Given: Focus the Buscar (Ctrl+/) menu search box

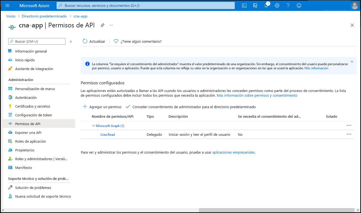Looking at the screenshot, I should [x=37, y=41].
